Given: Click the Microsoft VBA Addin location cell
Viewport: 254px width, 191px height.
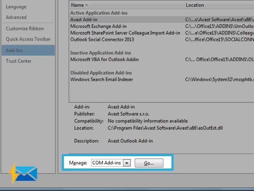Looking at the screenshot, I should (219, 59).
